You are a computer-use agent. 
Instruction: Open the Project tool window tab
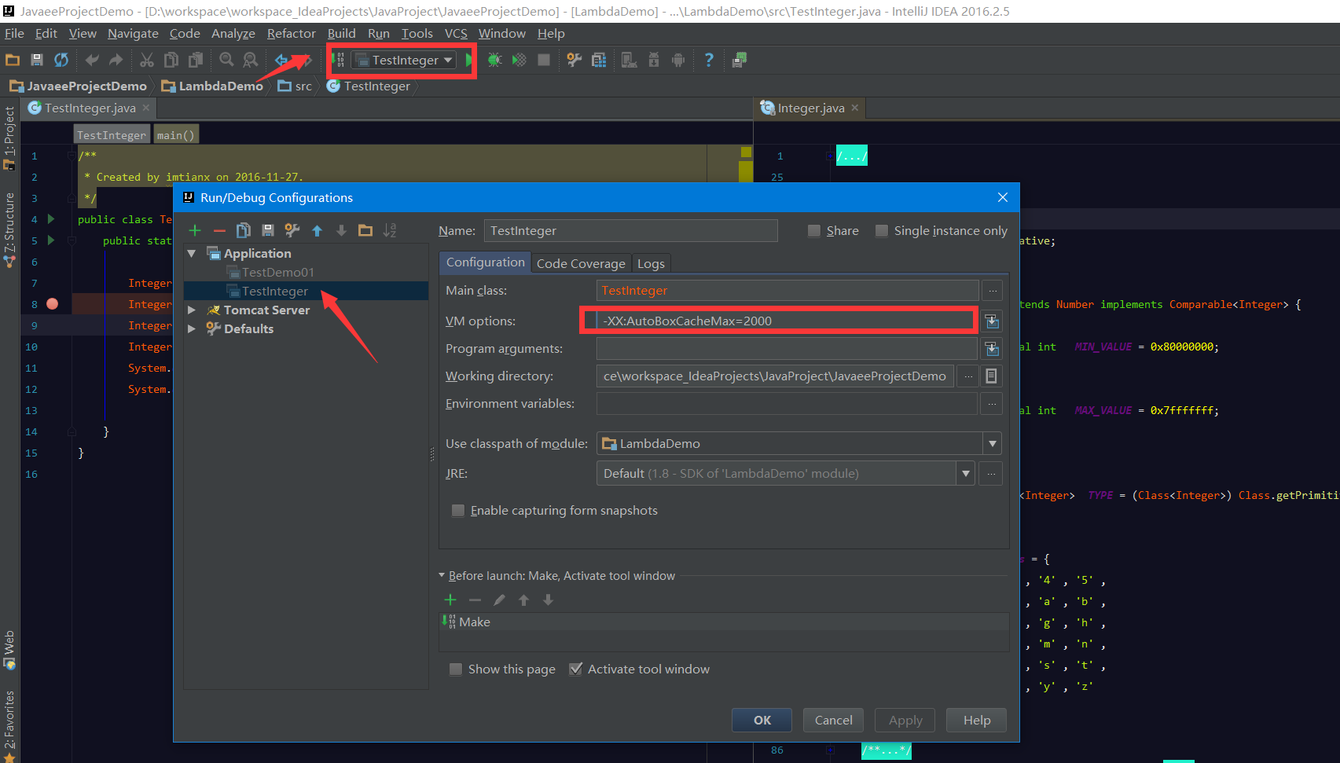[x=9, y=138]
